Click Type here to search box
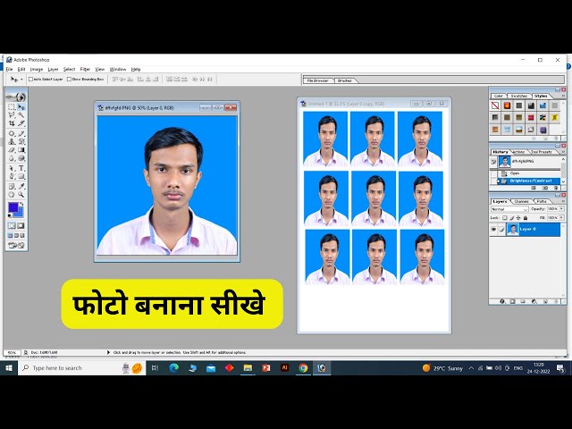This screenshot has height=429, width=572. pos(82,368)
